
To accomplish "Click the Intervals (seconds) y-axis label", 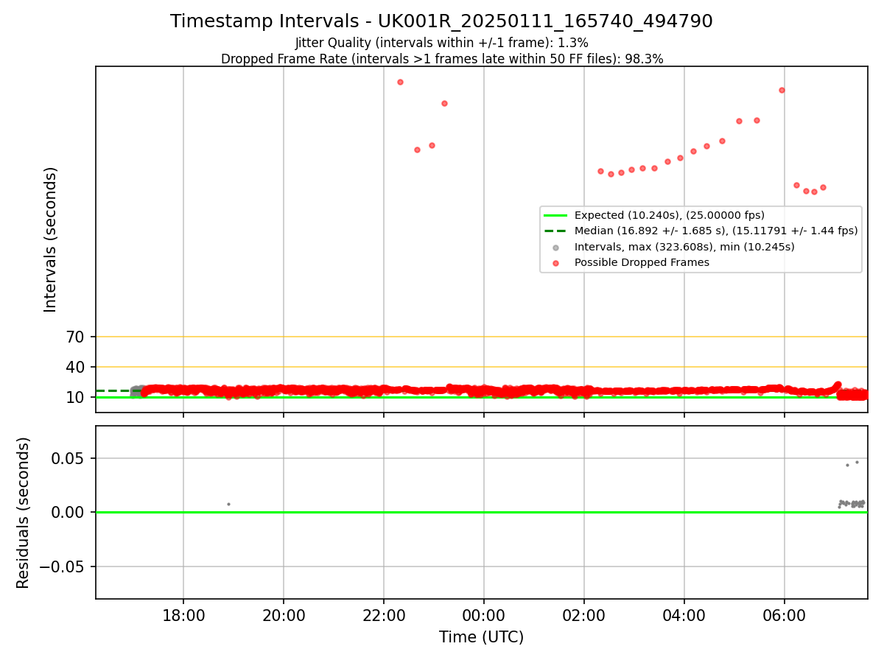I will pyautogui.click(x=51, y=239).
